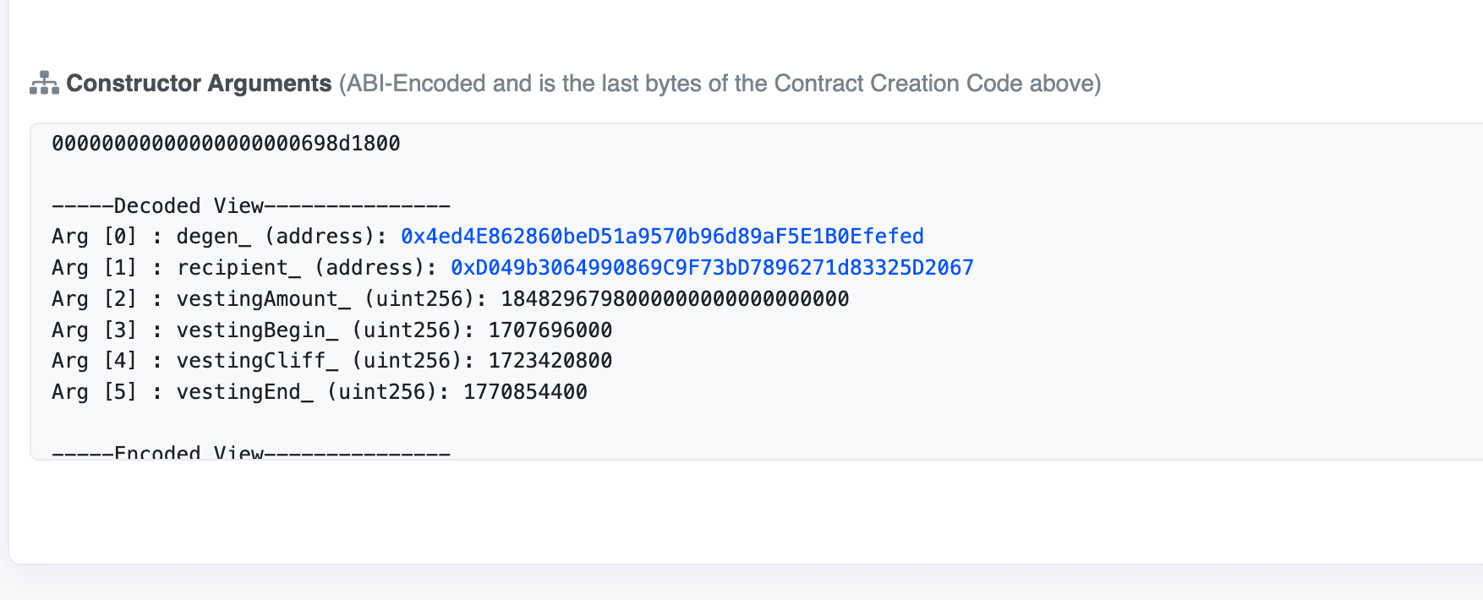Click the vestingCliff_ (uint256) parameter name
Image resolution: width=1483 pixels, height=600 pixels.
(x=326, y=361)
